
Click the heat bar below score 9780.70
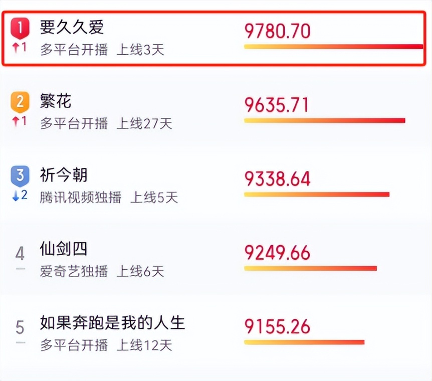(x=332, y=47)
